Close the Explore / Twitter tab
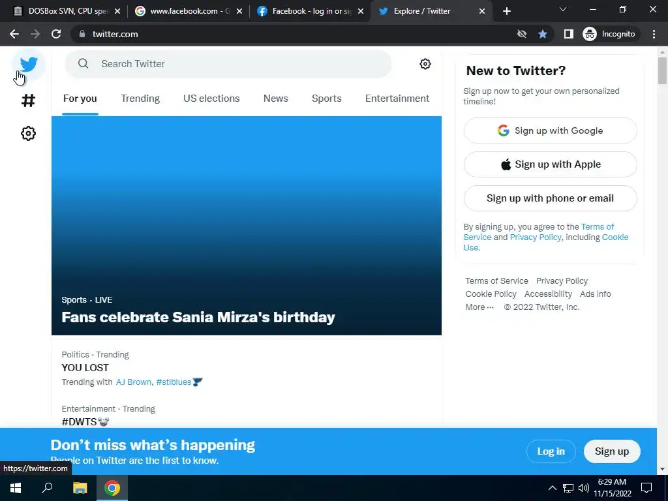Viewport: 668px width, 501px height. click(482, 12)
